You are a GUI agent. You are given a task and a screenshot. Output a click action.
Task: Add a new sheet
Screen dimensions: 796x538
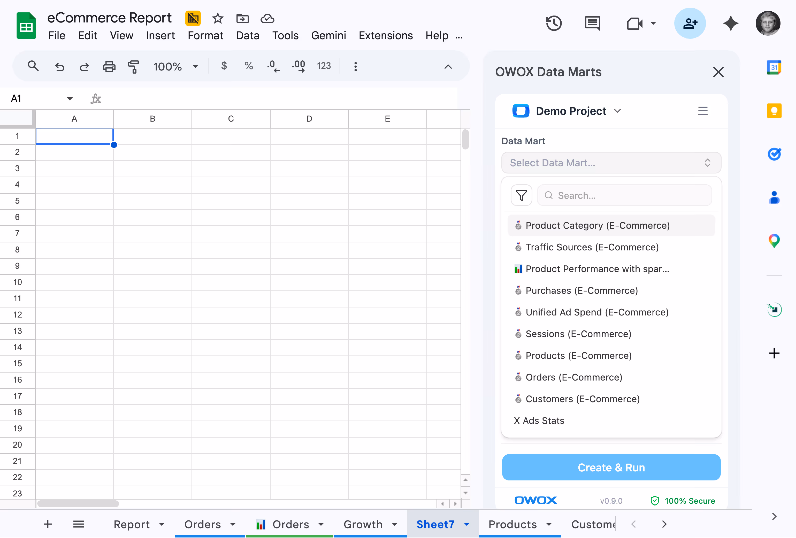pyautogui.click(x=48, y=524)
